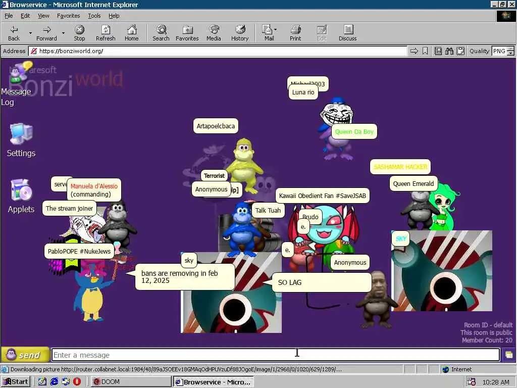The height and width of the screenshot is (388, 517).
Task: Open the Search pane
Action: (x=161, y=33)
